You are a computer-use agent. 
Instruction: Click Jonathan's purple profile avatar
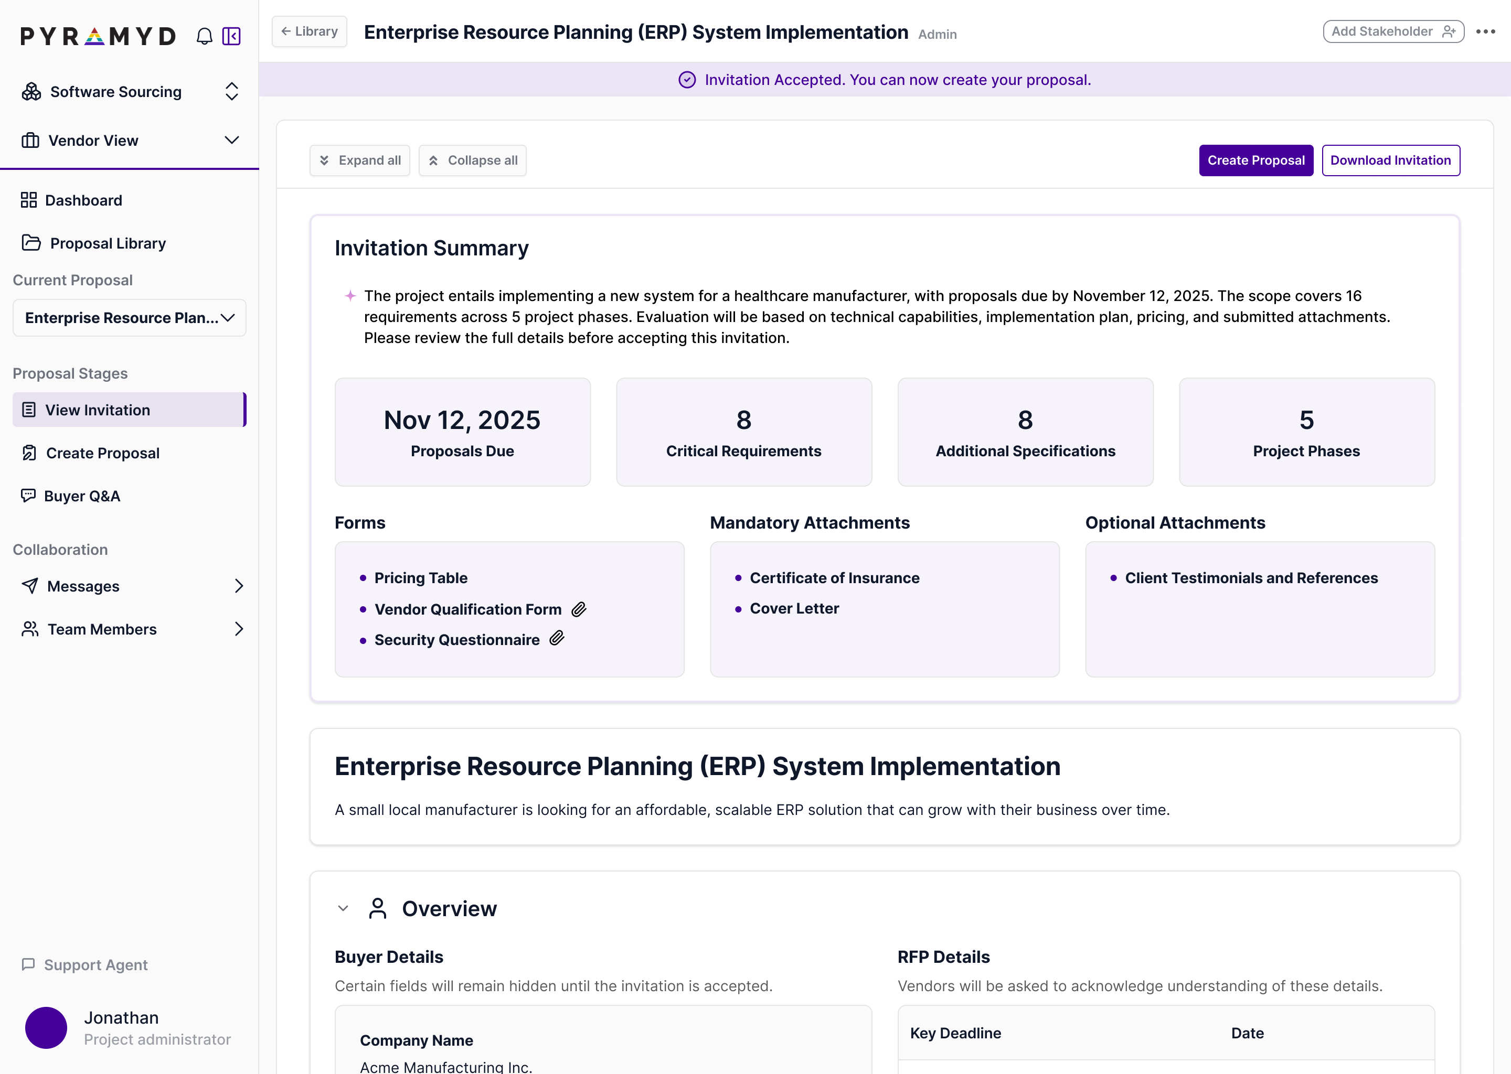[46, 1027]
